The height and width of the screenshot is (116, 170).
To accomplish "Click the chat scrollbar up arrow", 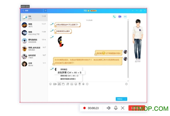I will pyautogui.click(x=128, y=20).
